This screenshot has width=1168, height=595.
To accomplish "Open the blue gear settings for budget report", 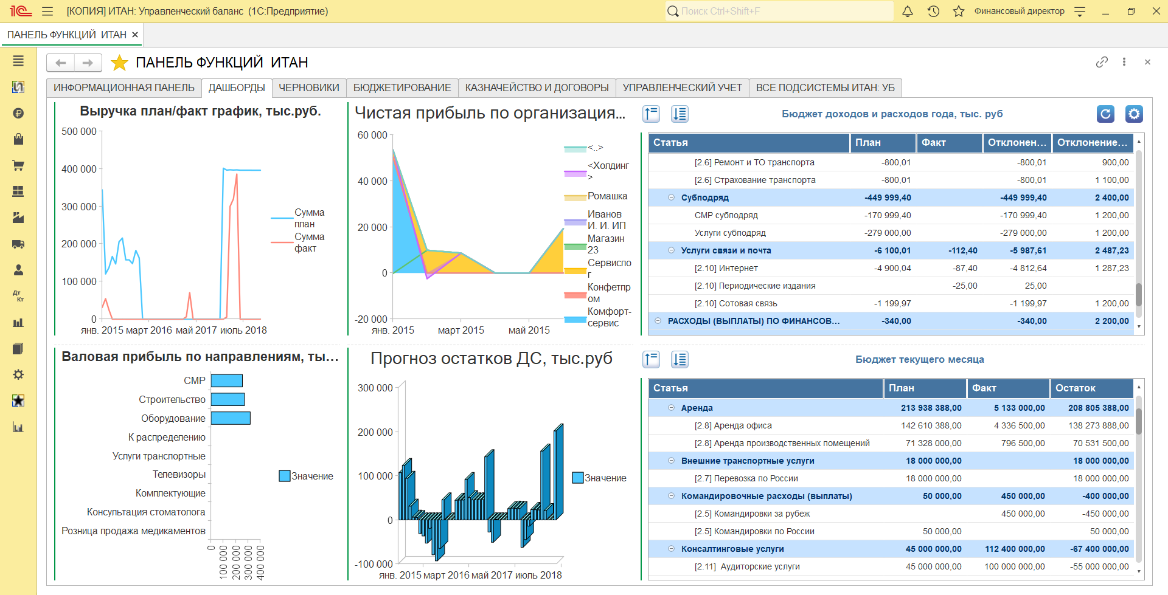I will pyautogui.click(x=1134, y=114).
